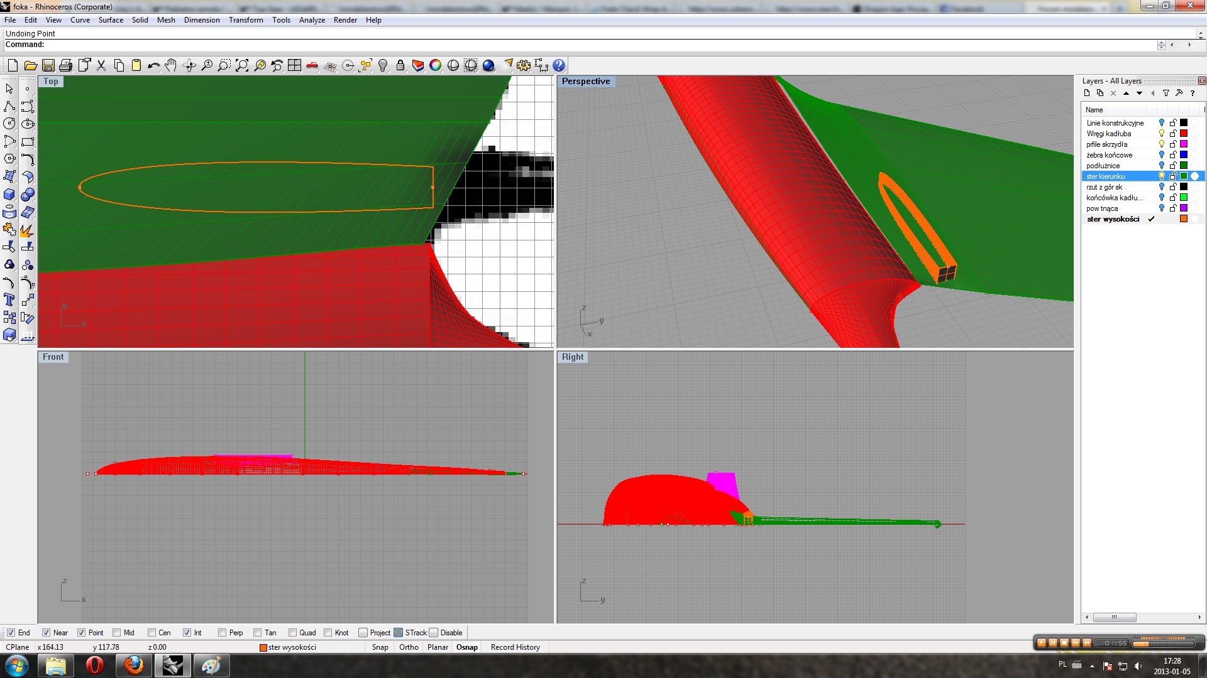Open the Surface menu

tap(111, 20)
